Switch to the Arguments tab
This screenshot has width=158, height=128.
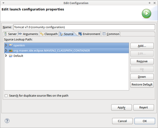(x=28, y=34)
